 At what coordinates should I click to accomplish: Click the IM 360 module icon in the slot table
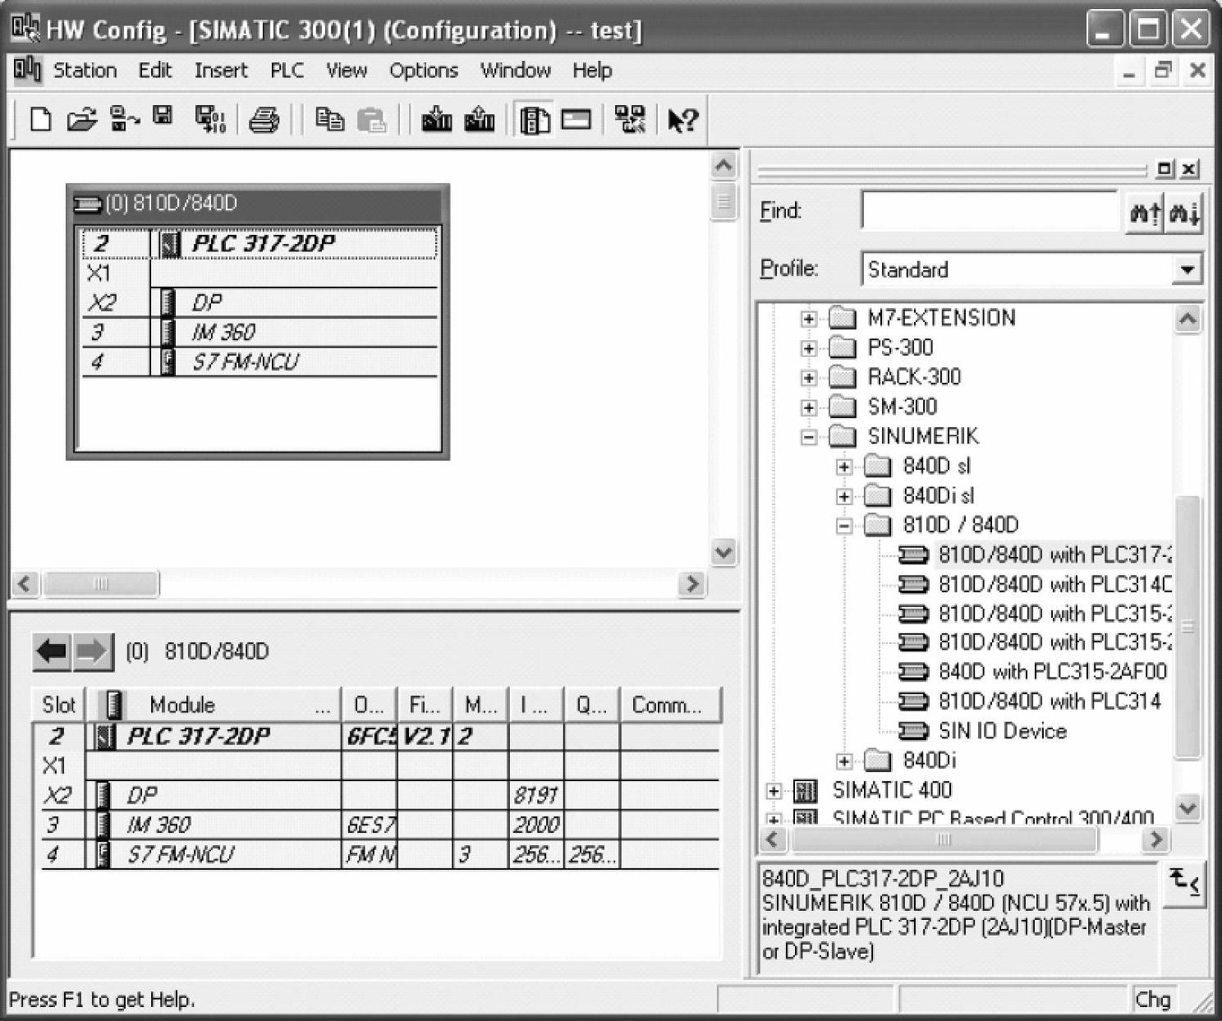(x=103, y=825)
